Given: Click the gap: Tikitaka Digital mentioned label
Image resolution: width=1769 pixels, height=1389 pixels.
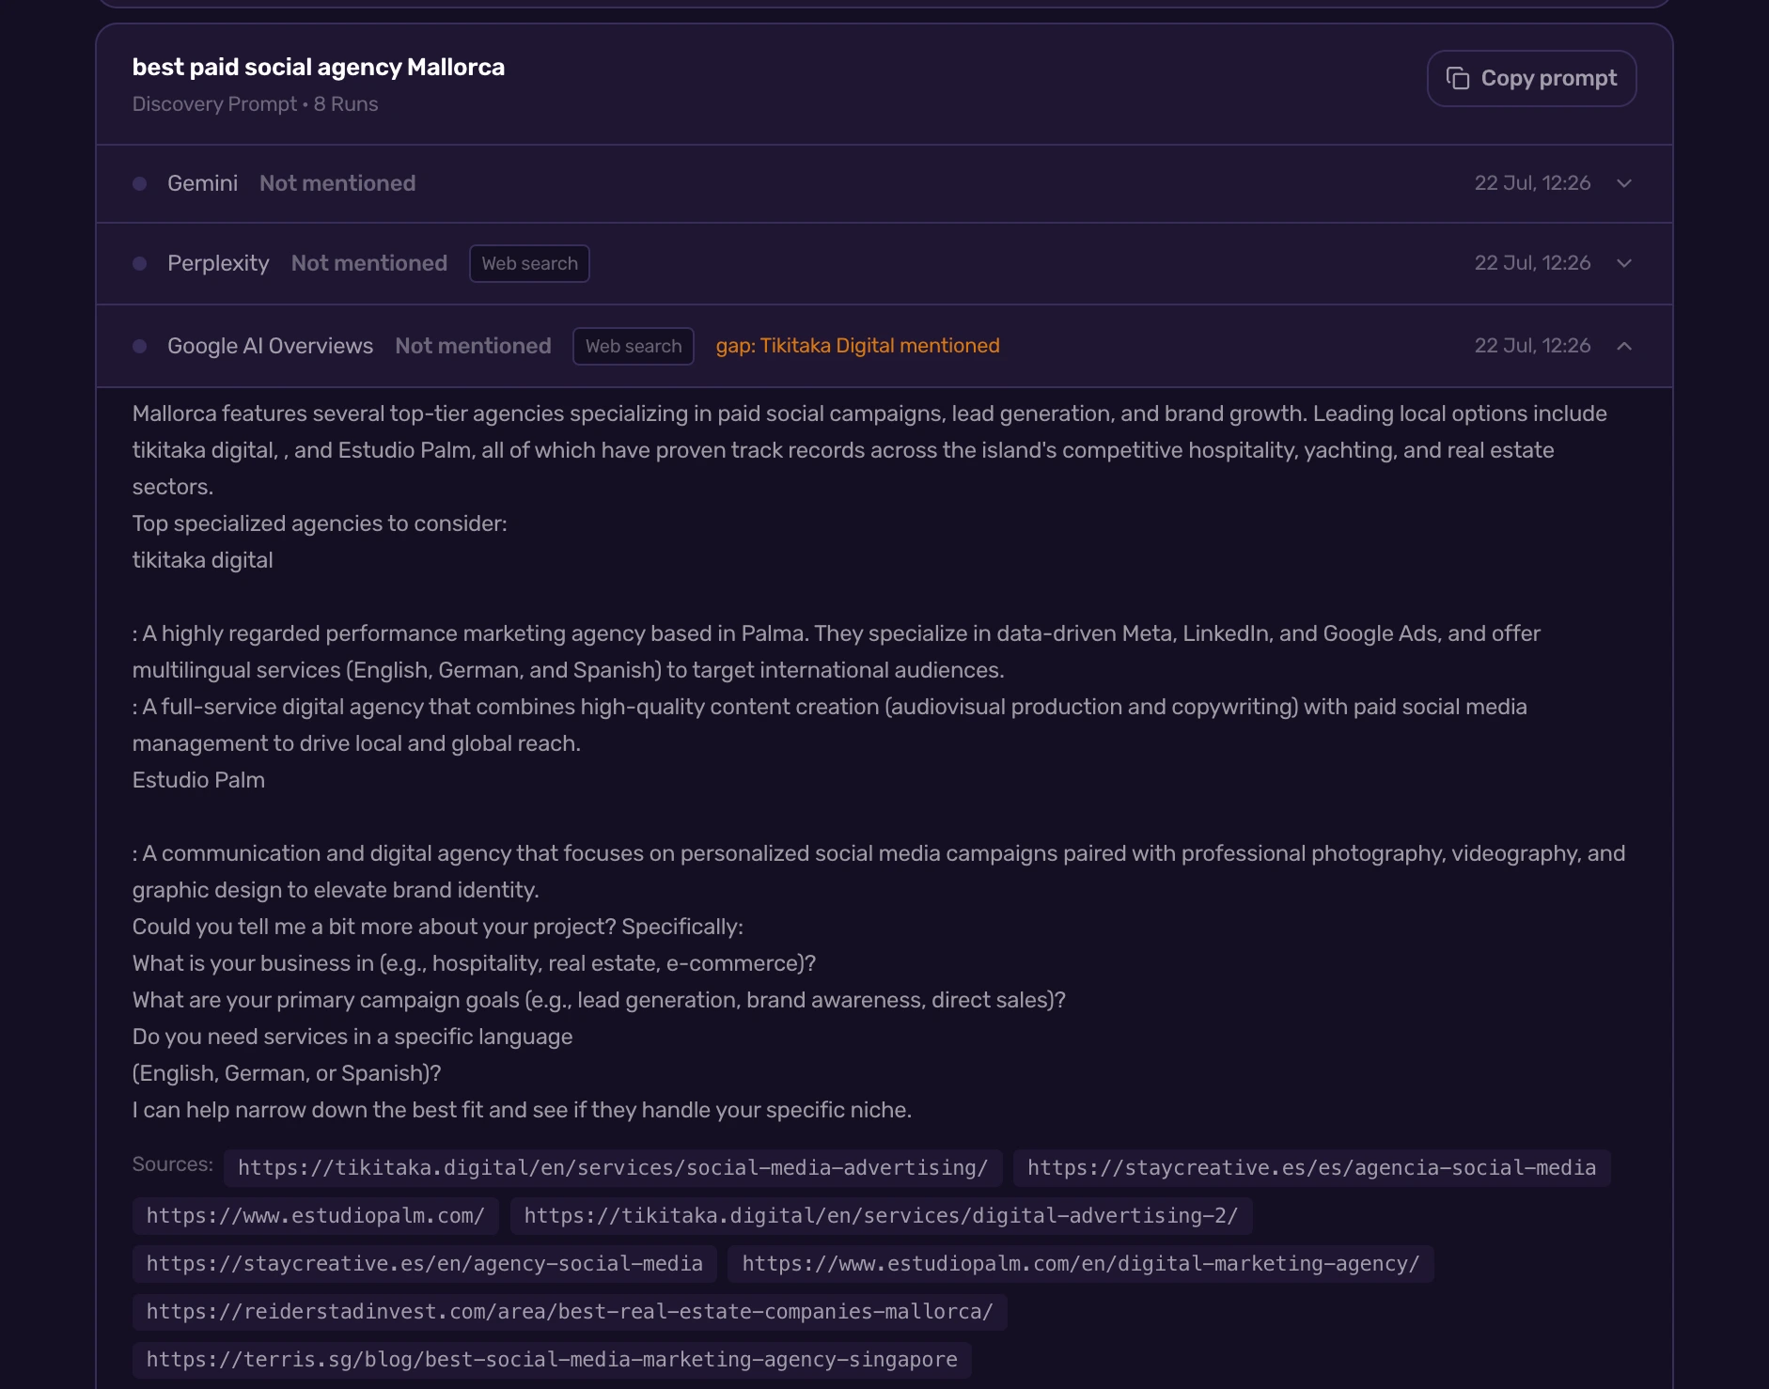Looking at the screenshot, I should point(857,346).
